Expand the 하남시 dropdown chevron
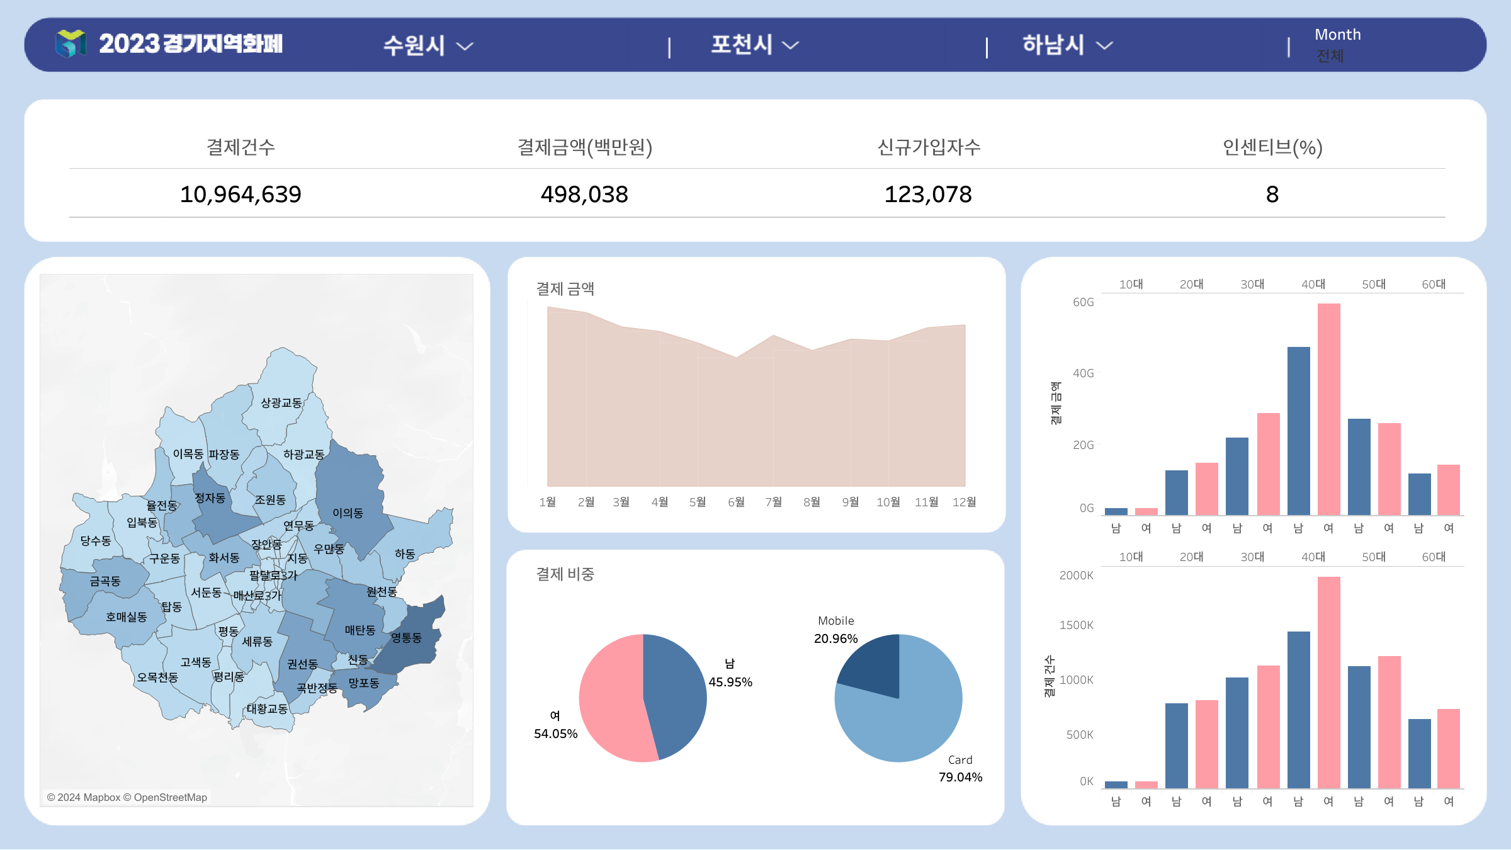 pyautogui.click(x=1104, y=45)
